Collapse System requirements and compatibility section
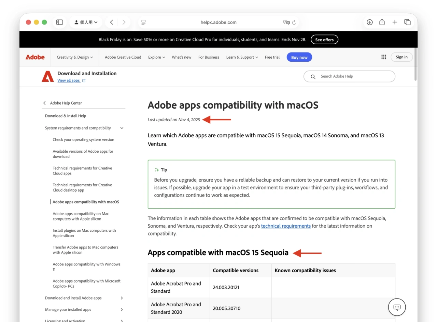The image size is (437, 322). 122,128
